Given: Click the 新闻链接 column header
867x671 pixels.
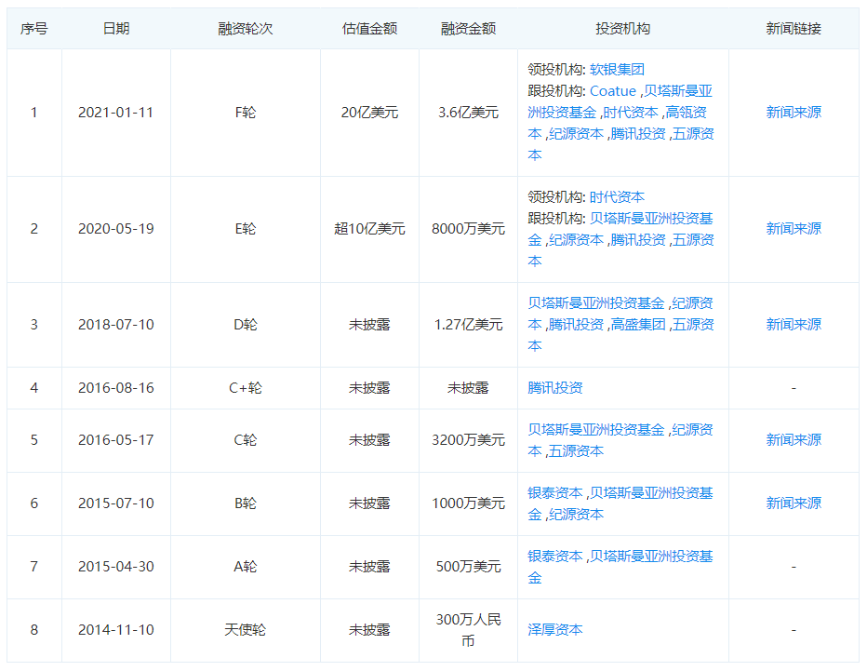Looking at the screenshot, I should pos(794,29).
